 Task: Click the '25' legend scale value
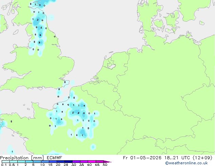pyautogui.click(x=66, y=165)
